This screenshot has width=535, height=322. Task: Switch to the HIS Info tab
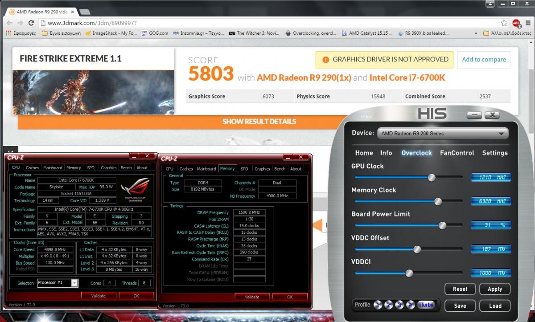[386, 153]
